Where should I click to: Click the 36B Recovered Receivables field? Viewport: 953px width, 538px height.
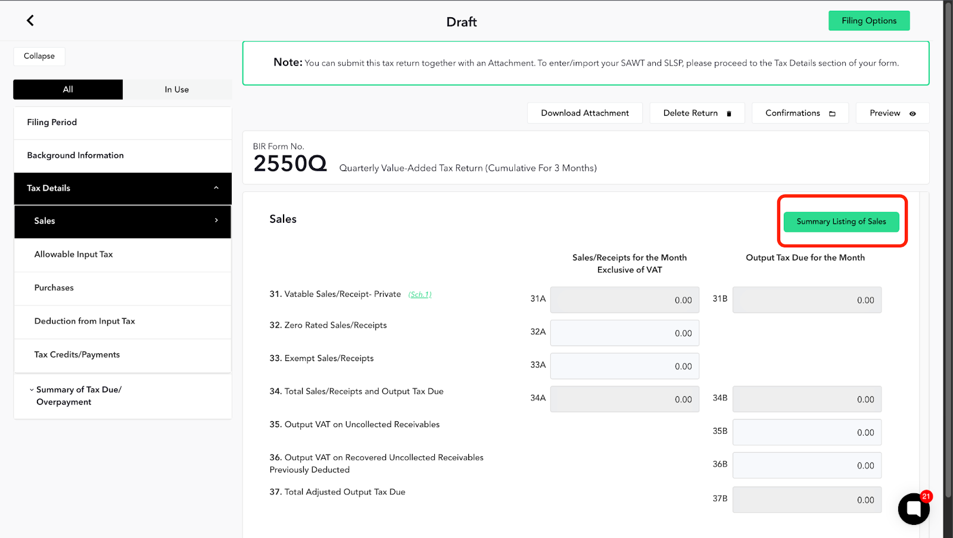click(807, 465)
